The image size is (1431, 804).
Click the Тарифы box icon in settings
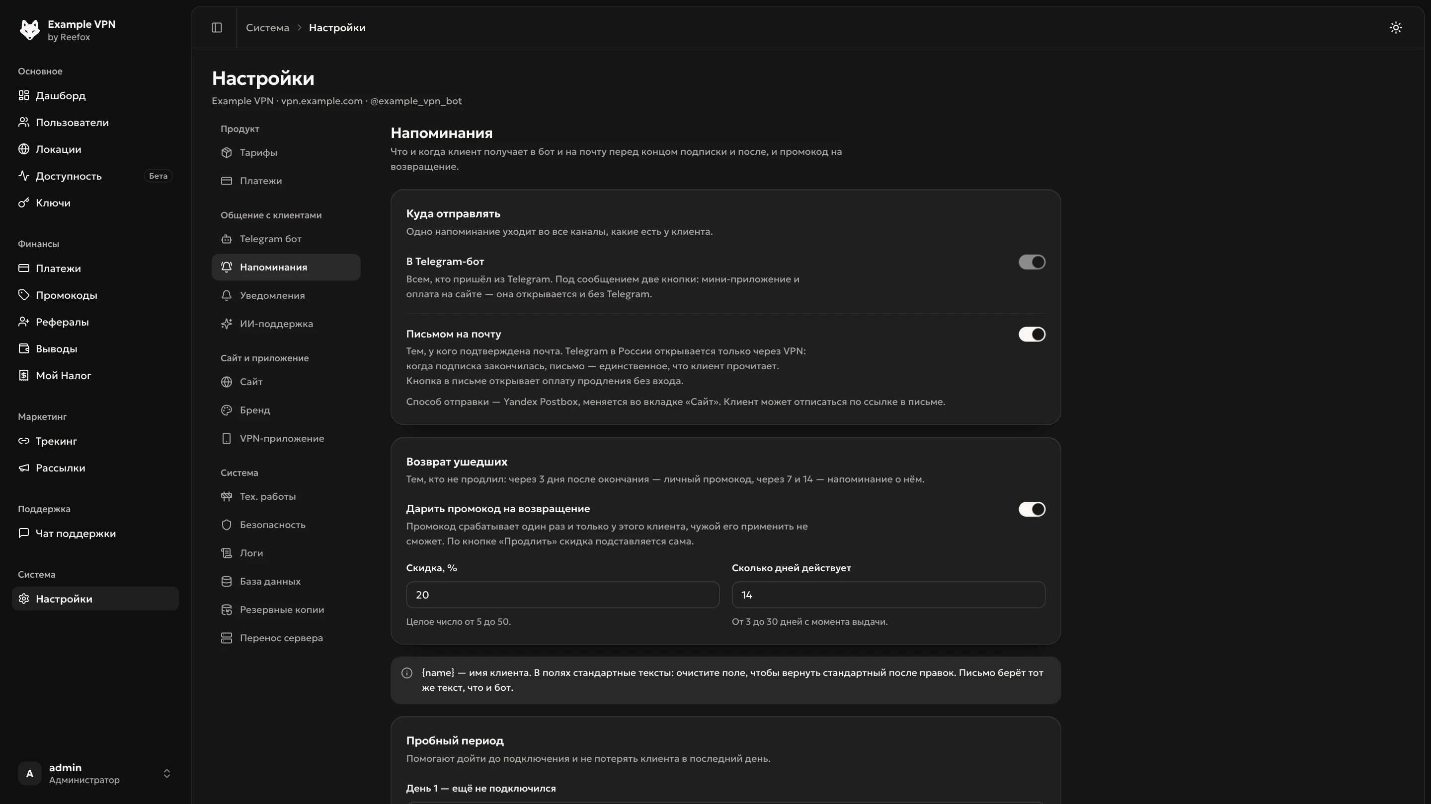pyautogui.click(x=226, y=152)
